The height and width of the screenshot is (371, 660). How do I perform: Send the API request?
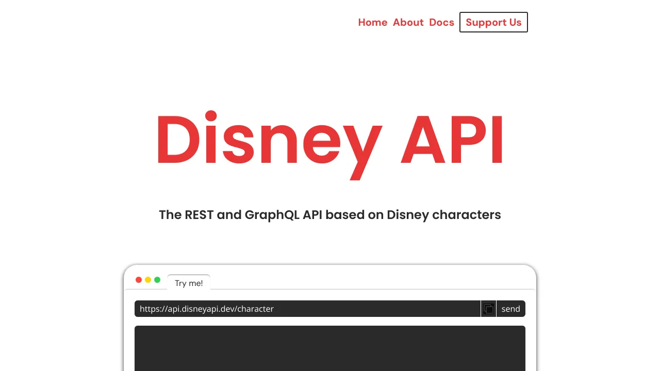pyautogui.click(x=511, y=309)
